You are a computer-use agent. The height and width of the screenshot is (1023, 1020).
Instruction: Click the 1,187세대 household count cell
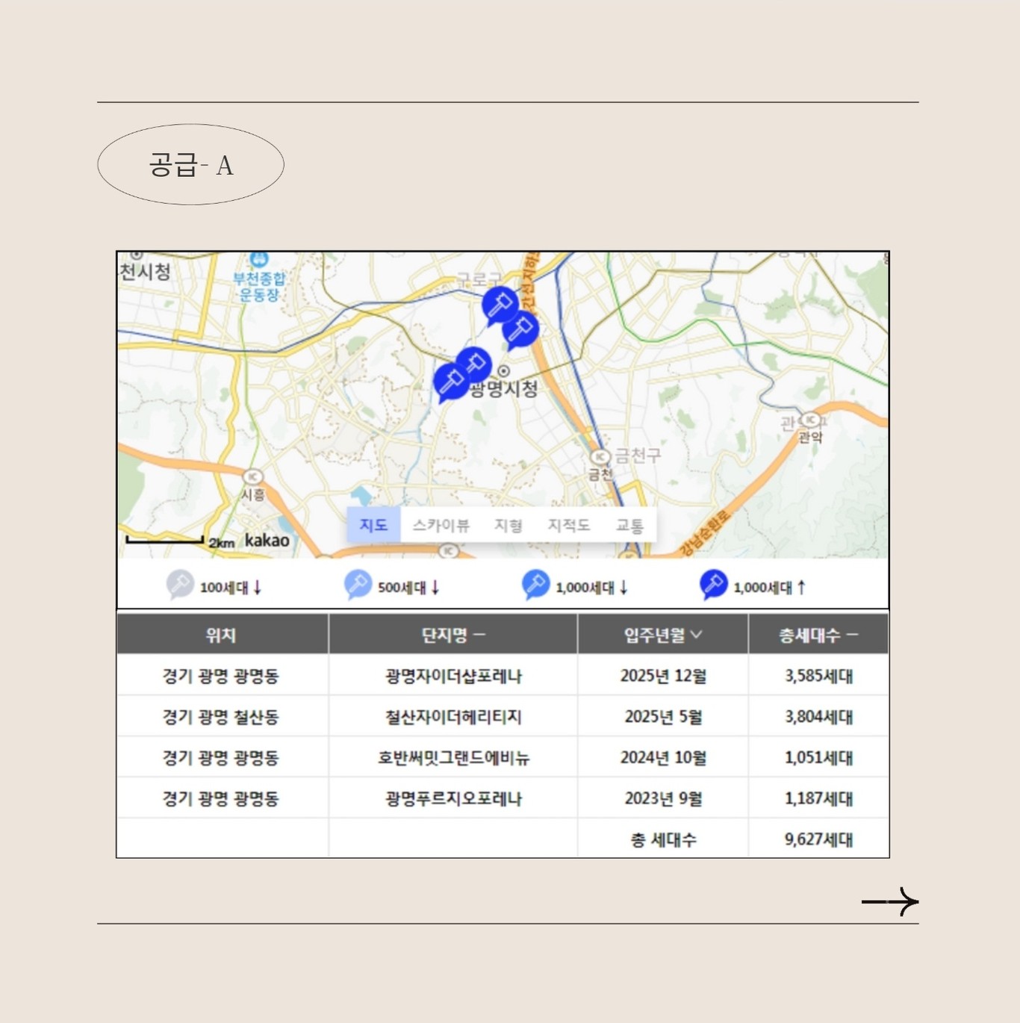(818, 798)
